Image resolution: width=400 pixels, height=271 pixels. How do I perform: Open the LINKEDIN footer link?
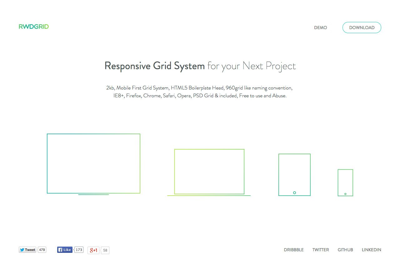(372, 250)
